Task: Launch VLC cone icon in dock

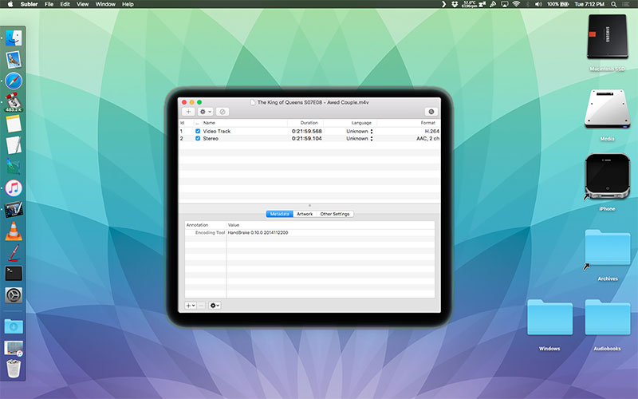Action: 14,231
